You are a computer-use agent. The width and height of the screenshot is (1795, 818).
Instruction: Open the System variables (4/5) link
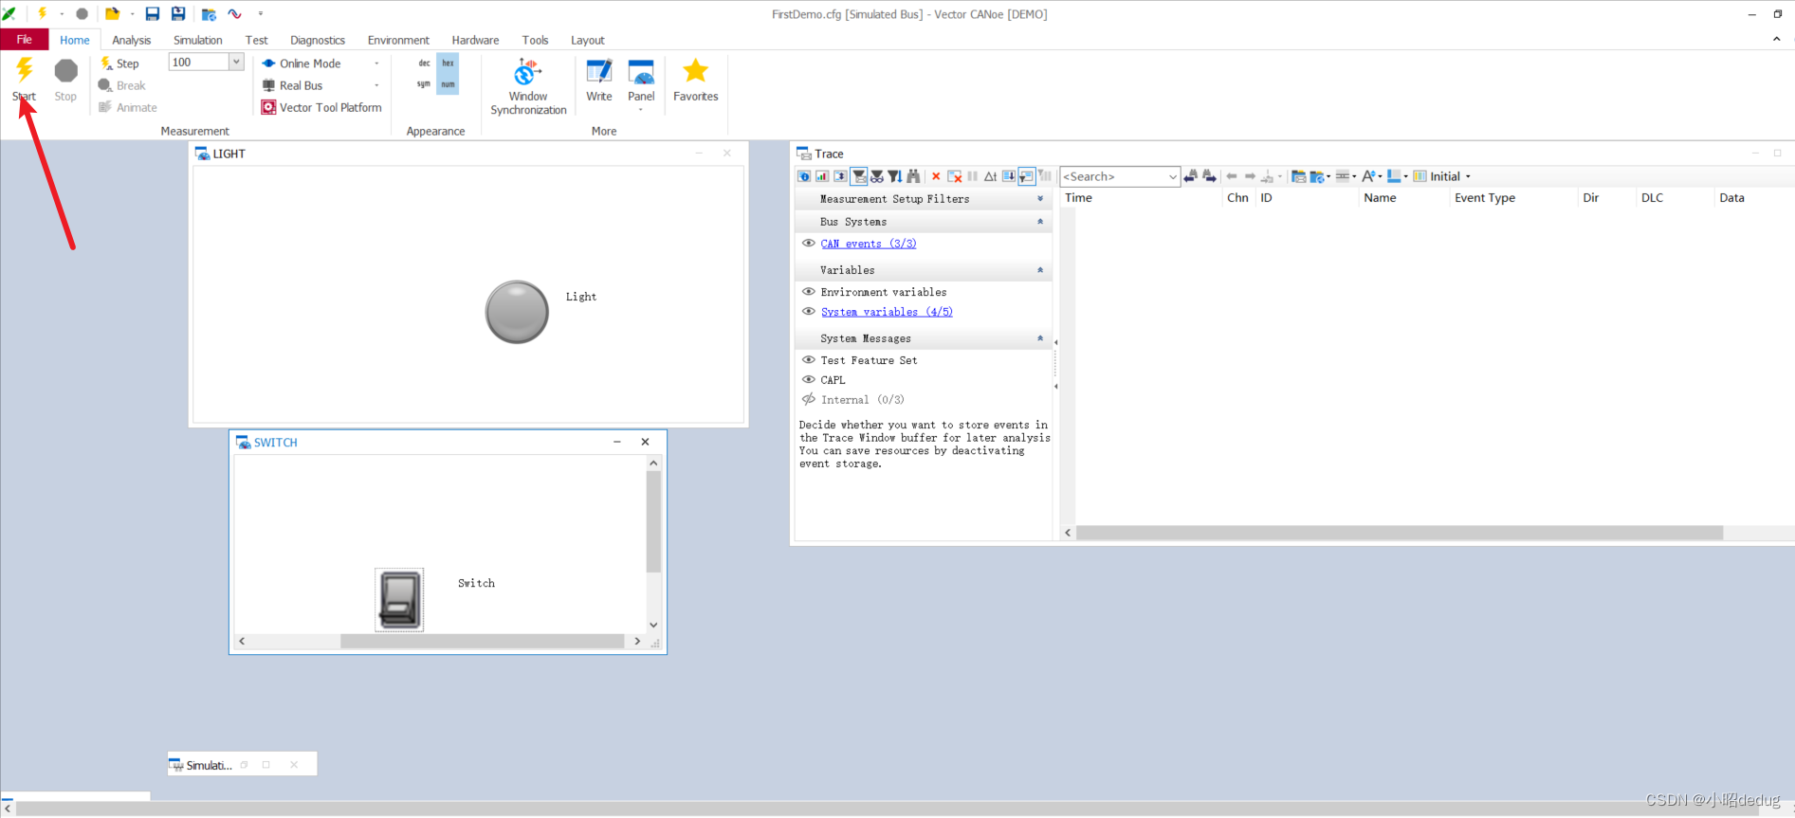[x=887, y=312]
